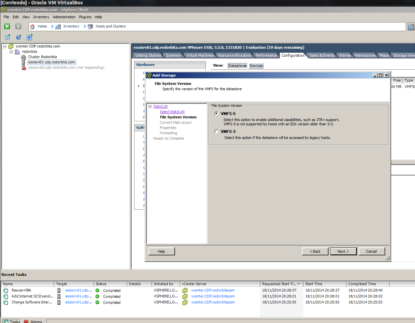
Task: Go to the Select Disk/LUN wizard step
Action: (x=172, y=112)
